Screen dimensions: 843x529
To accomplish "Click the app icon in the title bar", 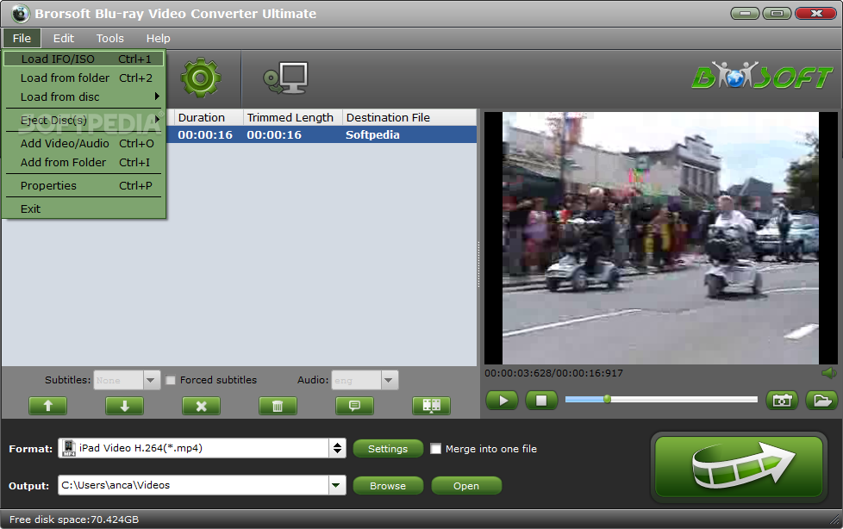I will point(20,14).
